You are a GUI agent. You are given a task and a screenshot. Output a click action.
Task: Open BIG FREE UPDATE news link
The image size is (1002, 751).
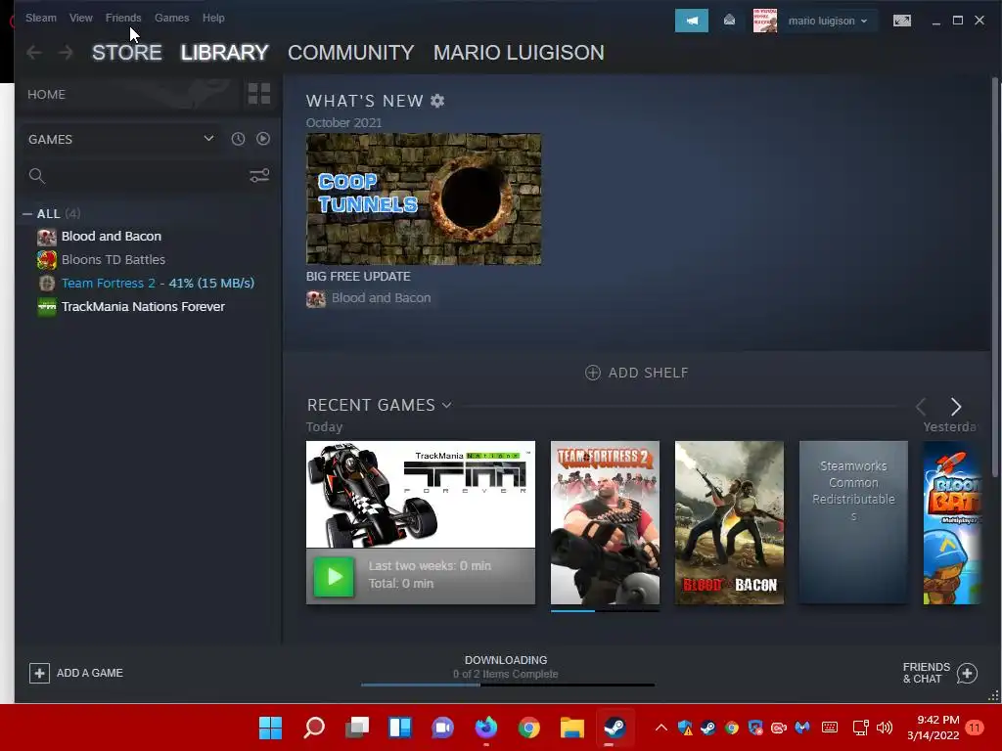(x=358, y=277)
